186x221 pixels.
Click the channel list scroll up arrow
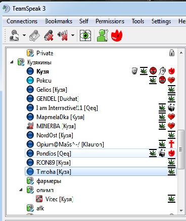coord(181,53)
